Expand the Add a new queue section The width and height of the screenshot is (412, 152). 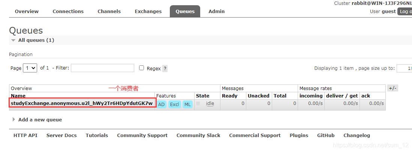[x=37, y=120]
